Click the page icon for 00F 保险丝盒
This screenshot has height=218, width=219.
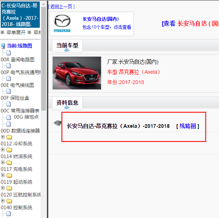click(x=9, y=91)
